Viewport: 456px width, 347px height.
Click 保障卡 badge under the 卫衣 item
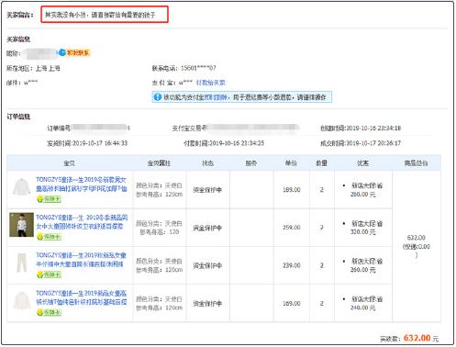click(49, 237)
